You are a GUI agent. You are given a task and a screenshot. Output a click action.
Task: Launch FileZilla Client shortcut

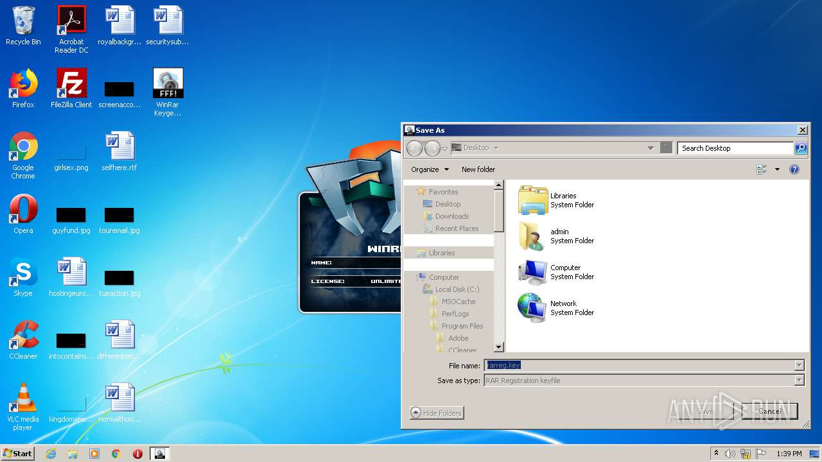click(x=71, y=89)
